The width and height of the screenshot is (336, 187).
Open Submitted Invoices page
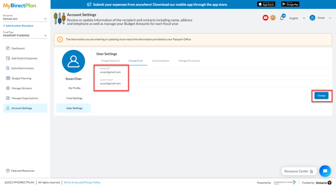22,68
